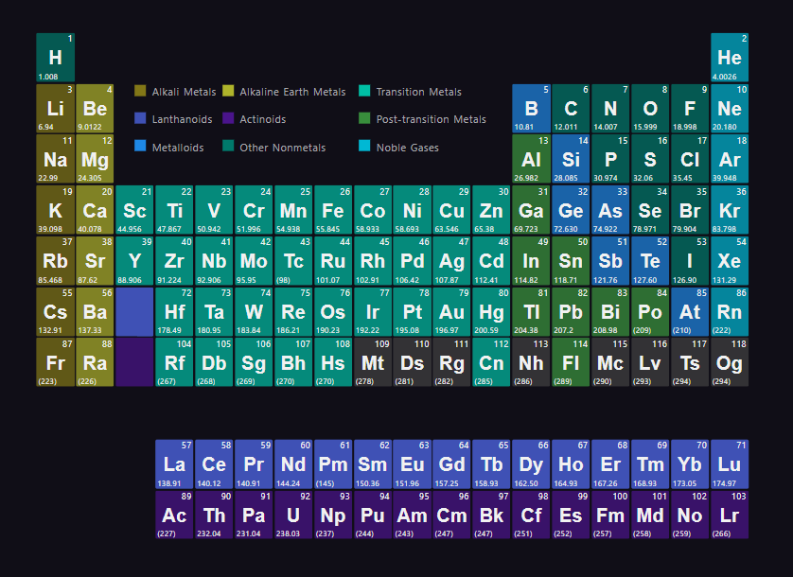Select the Copernicium (Cn) tile
This screenshot has width=793, height=577.
click(491, 362)
